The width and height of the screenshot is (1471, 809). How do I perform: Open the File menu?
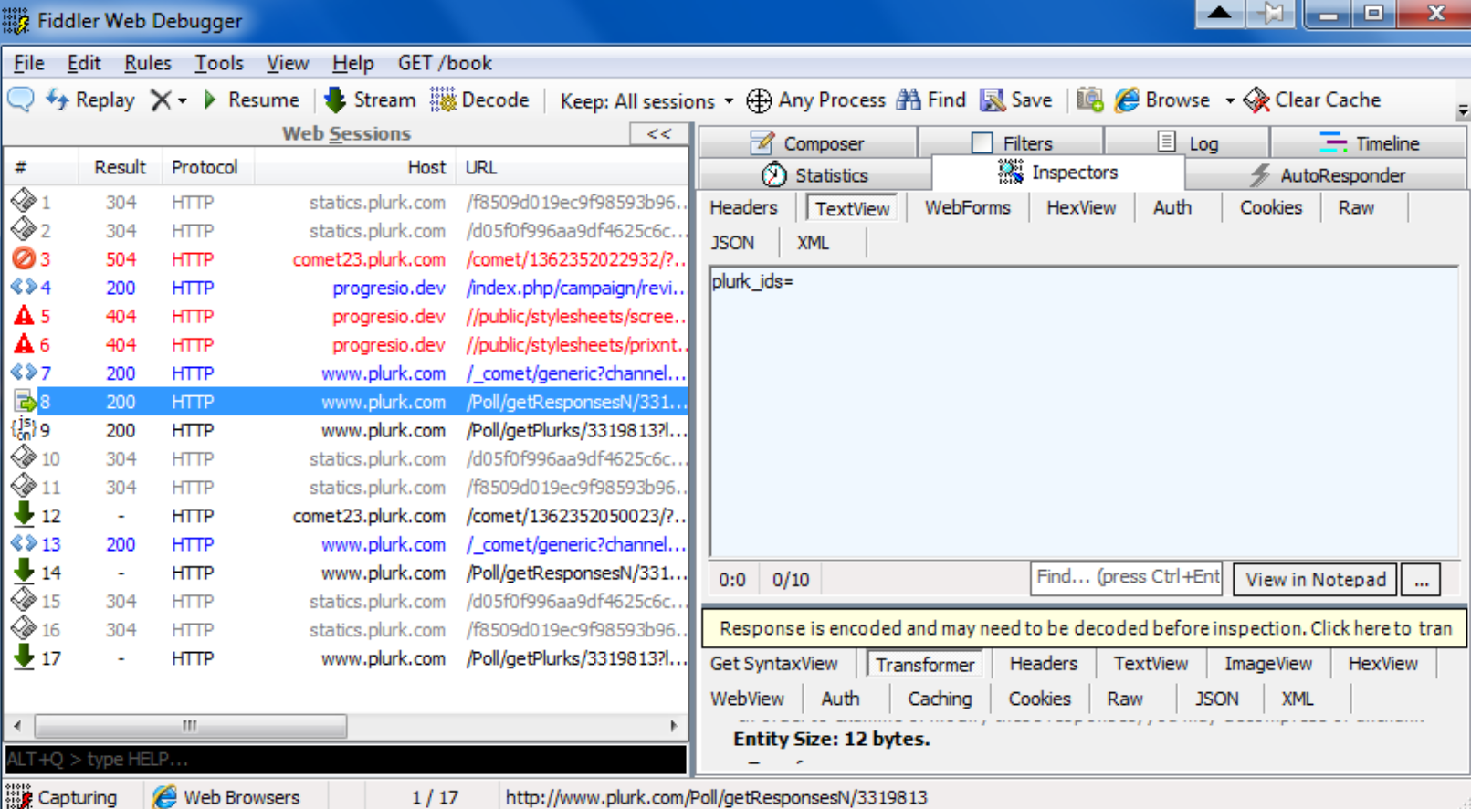point(28,63)
